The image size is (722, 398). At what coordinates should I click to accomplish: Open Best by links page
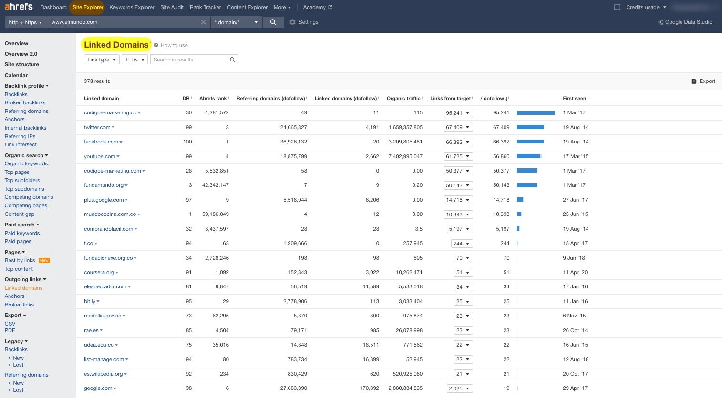coord(20,260)
